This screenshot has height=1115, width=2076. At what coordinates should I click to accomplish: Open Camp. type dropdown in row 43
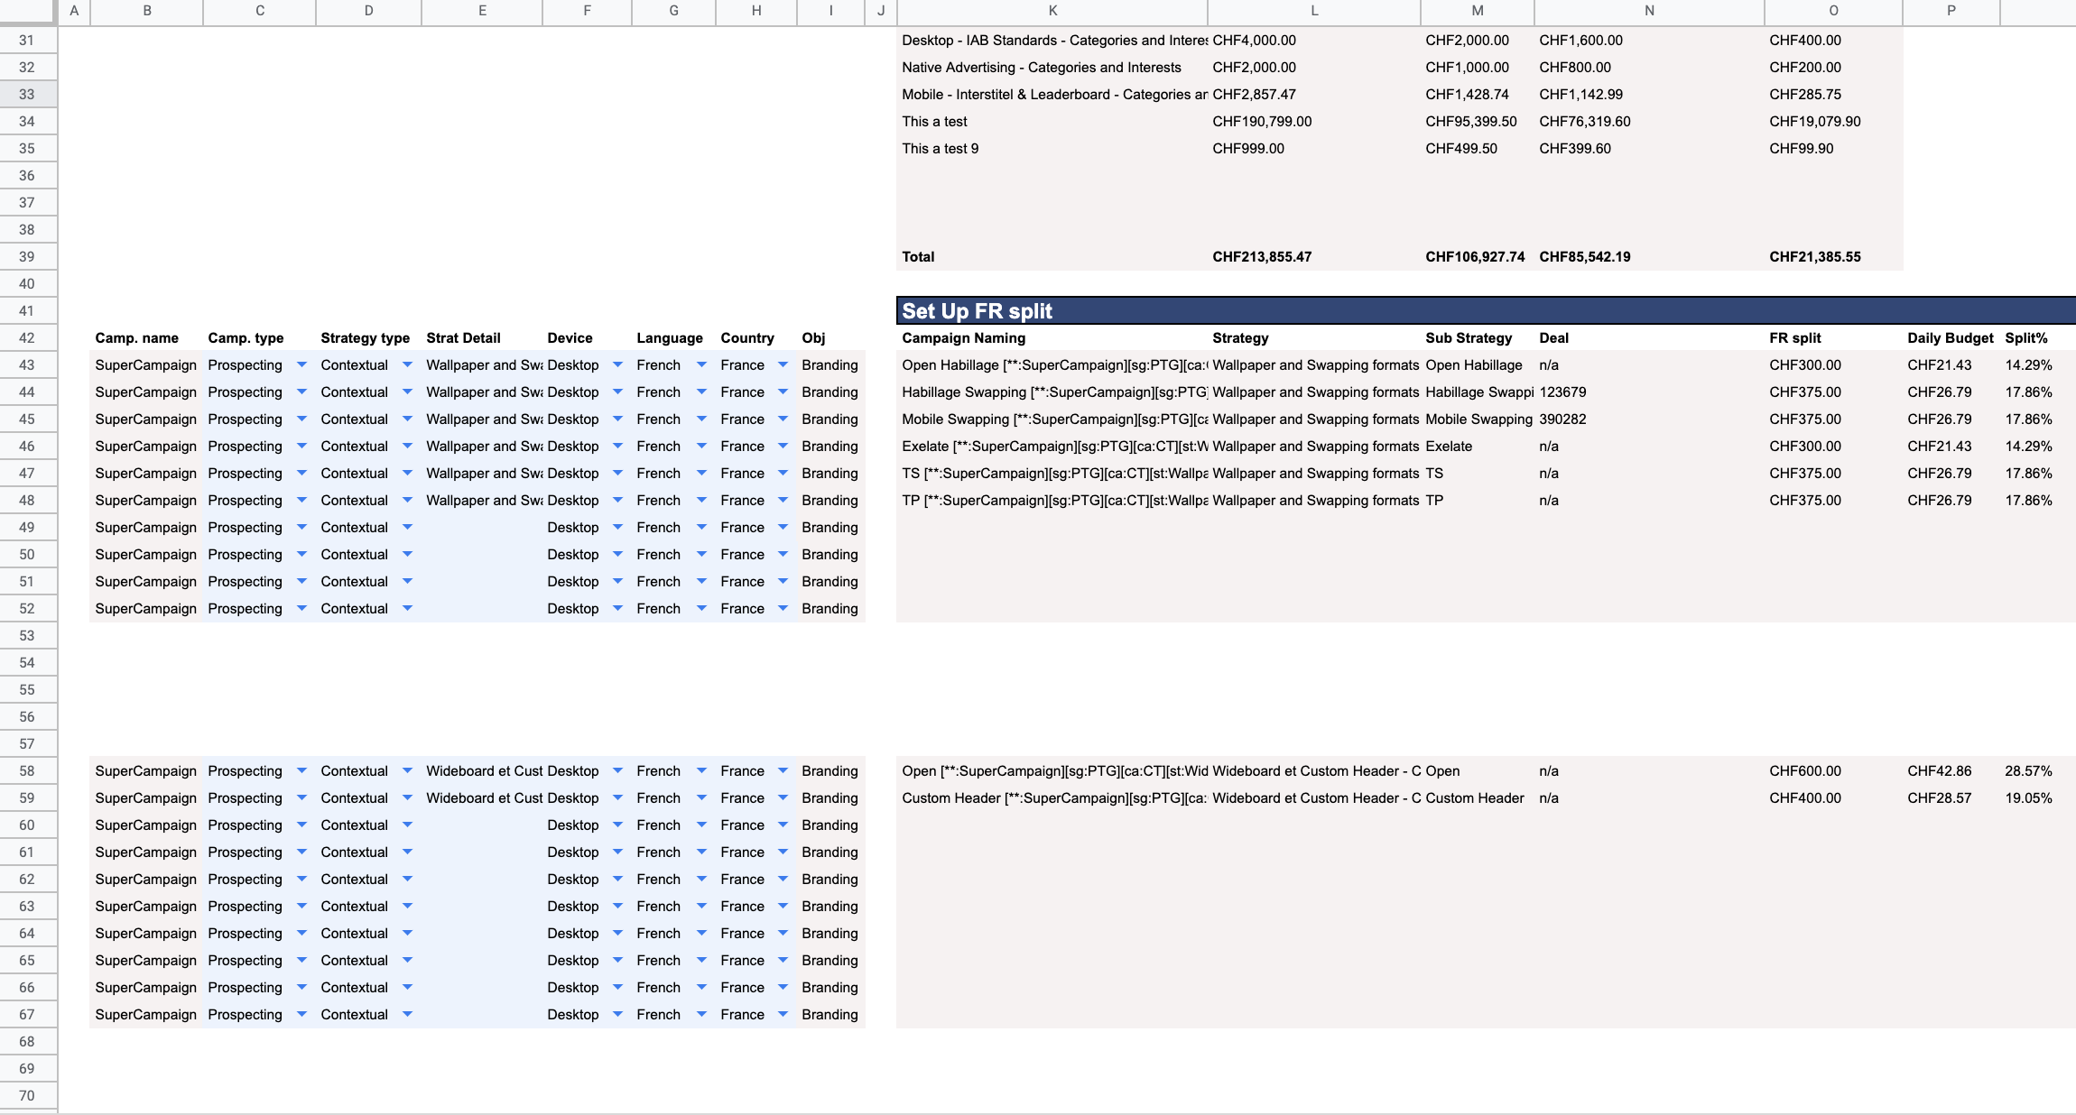click(x=301, y=365)
